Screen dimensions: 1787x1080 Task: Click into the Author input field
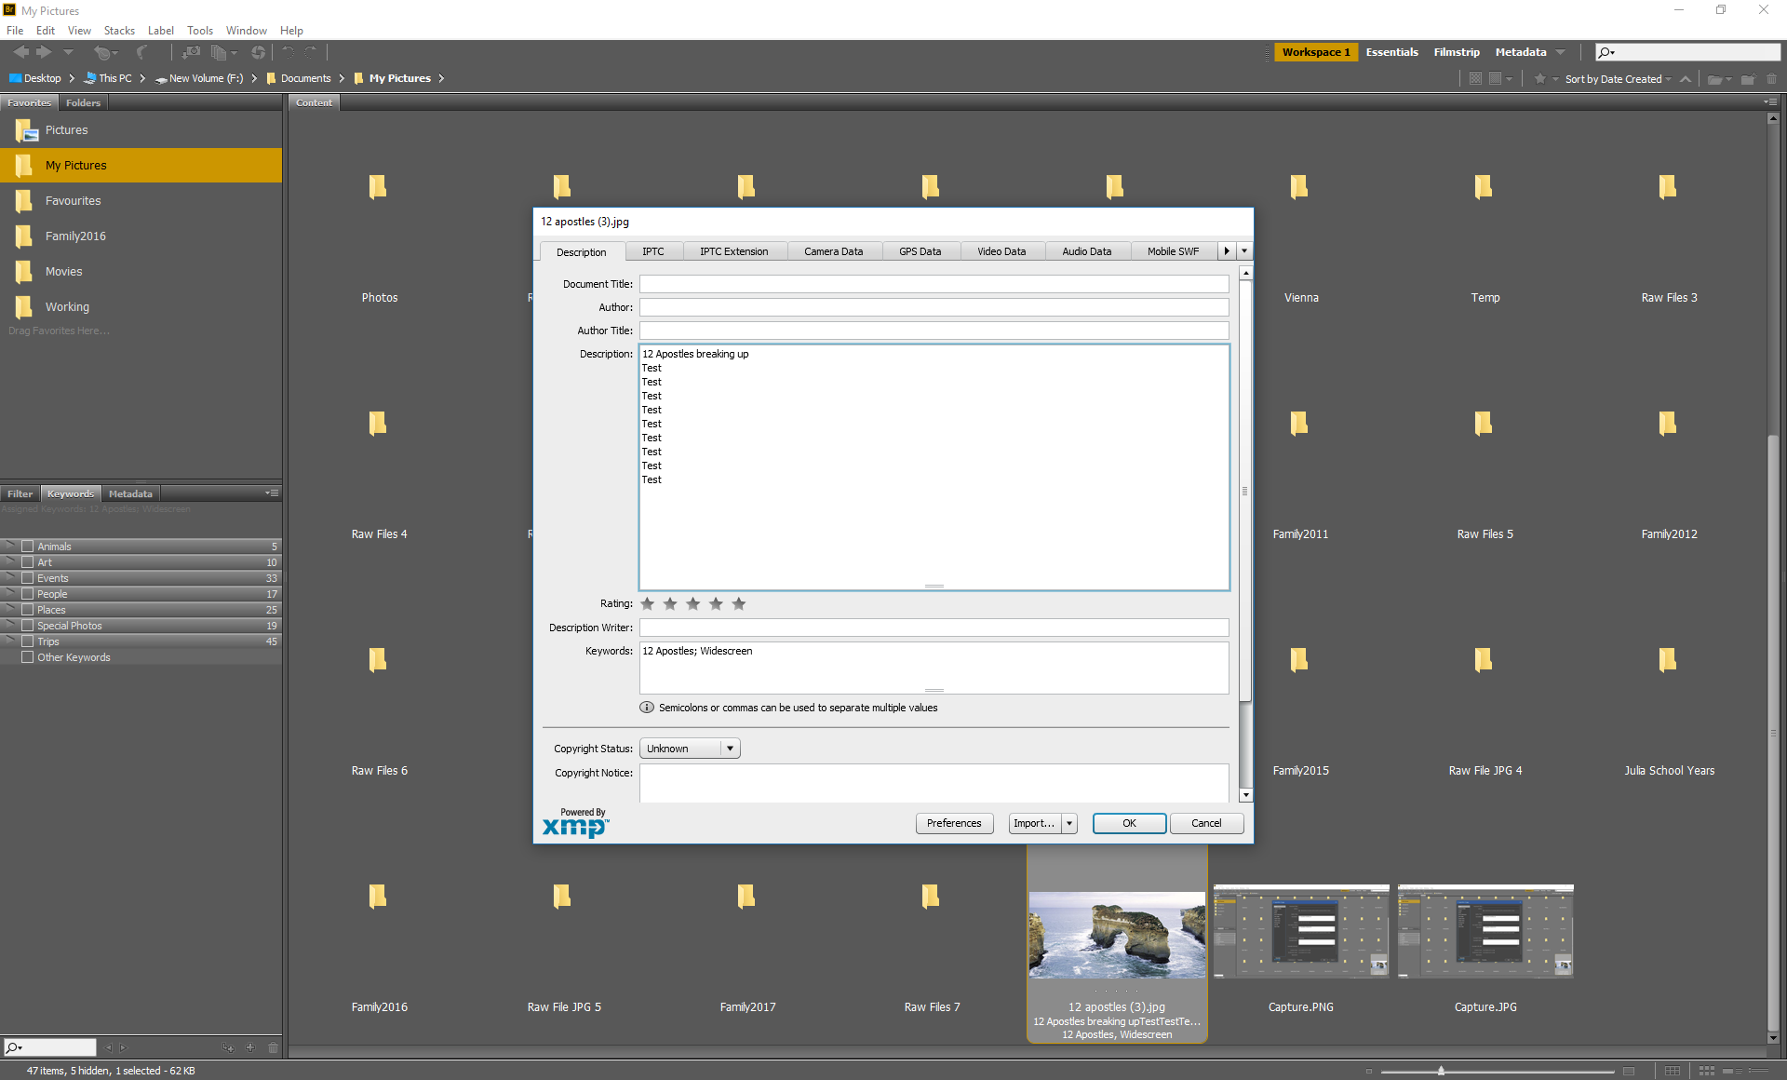coord(934,307)
